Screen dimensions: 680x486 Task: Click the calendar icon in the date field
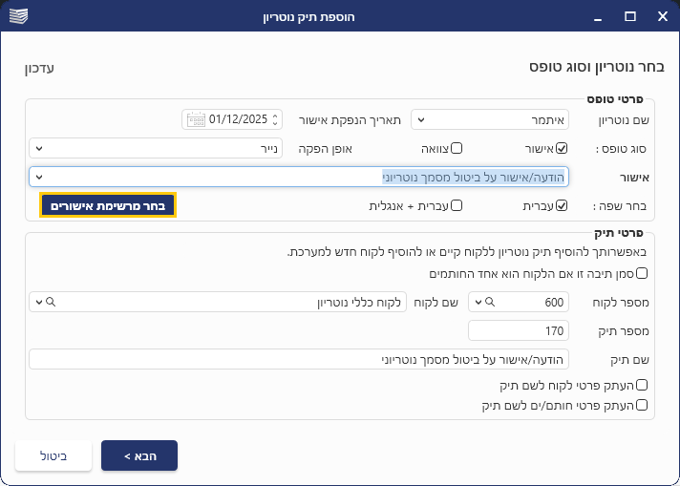click(x=196, y=119)
